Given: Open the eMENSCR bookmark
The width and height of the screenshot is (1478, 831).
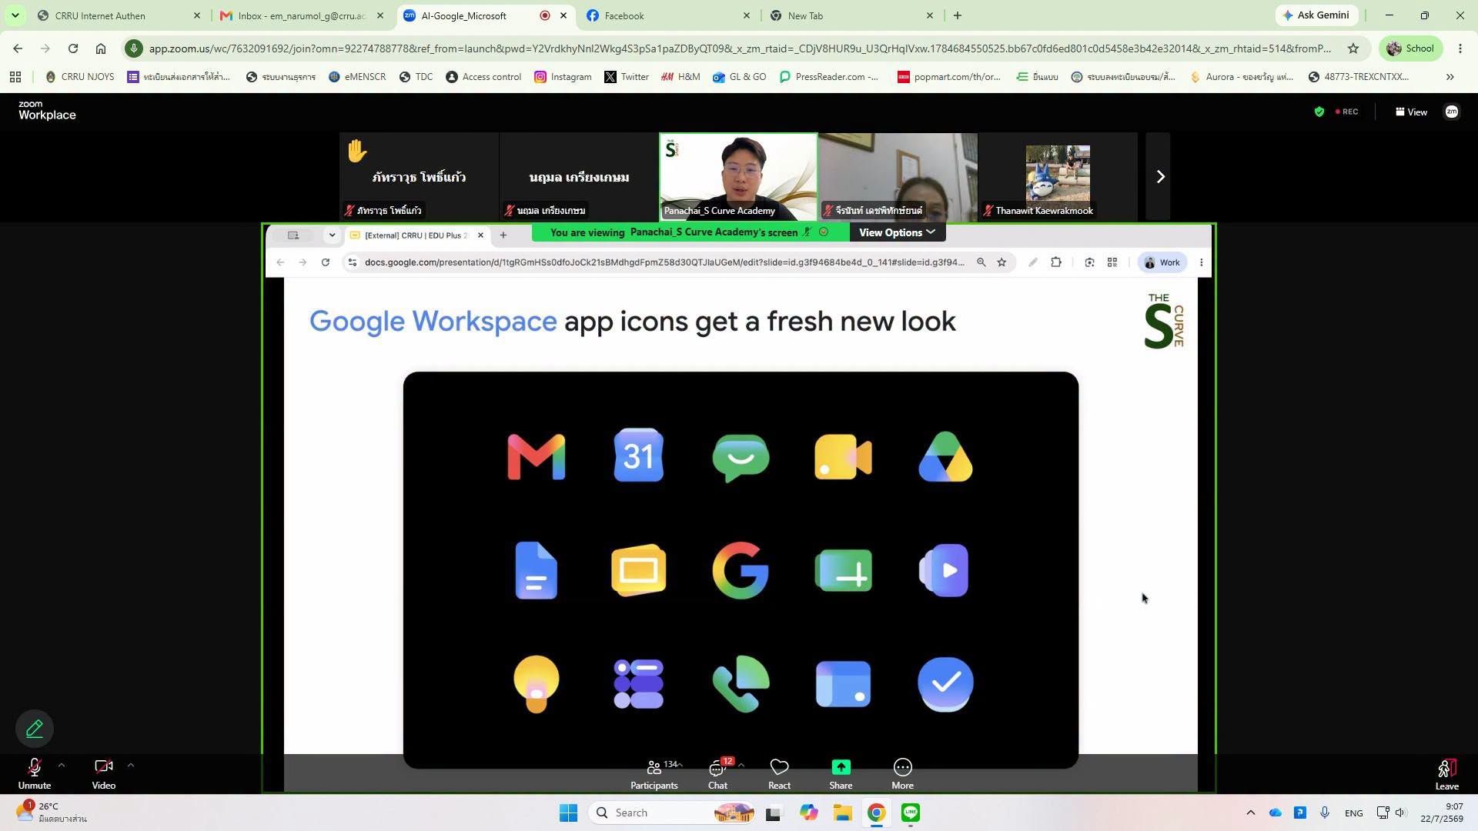Looking at the screenshot, I should point(357,77).
